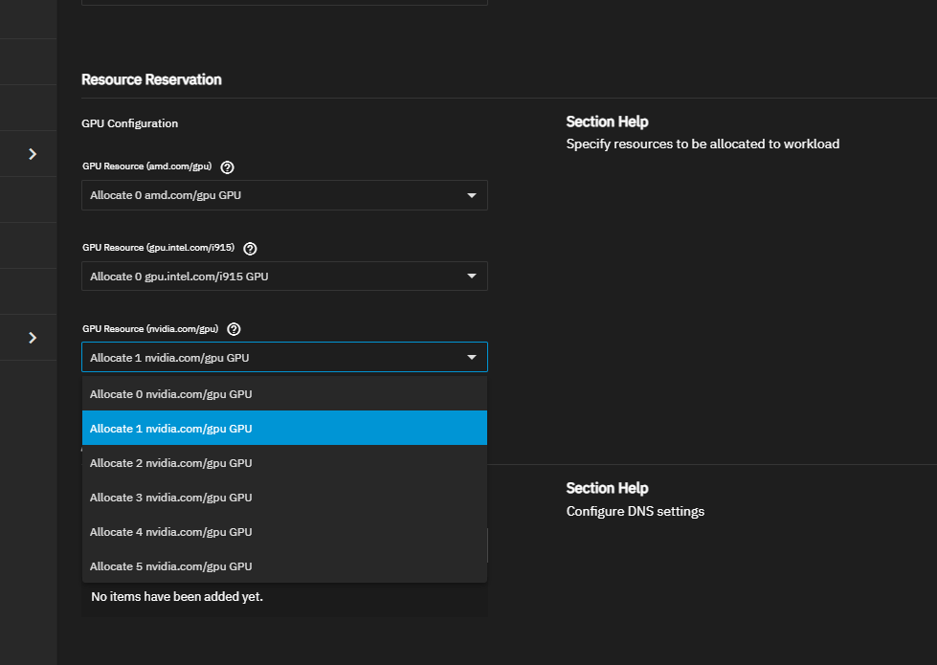The image size is (937, 665).
Task: Click the AMD GPU dropdown arrow
Action: (471, 196)
